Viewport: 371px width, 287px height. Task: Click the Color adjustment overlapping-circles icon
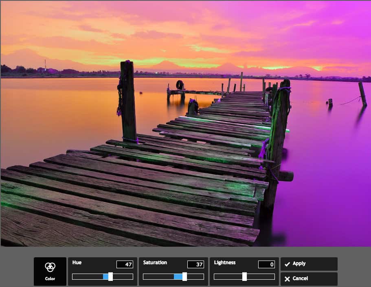click(50, 267)
